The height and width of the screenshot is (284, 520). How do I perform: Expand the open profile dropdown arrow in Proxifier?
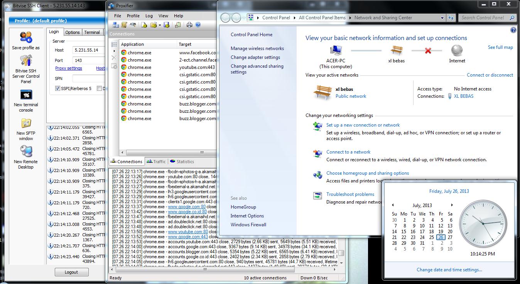(x=159, y=25)
